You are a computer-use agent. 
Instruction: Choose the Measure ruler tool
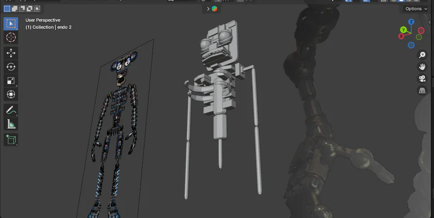(x=11, y=124)
